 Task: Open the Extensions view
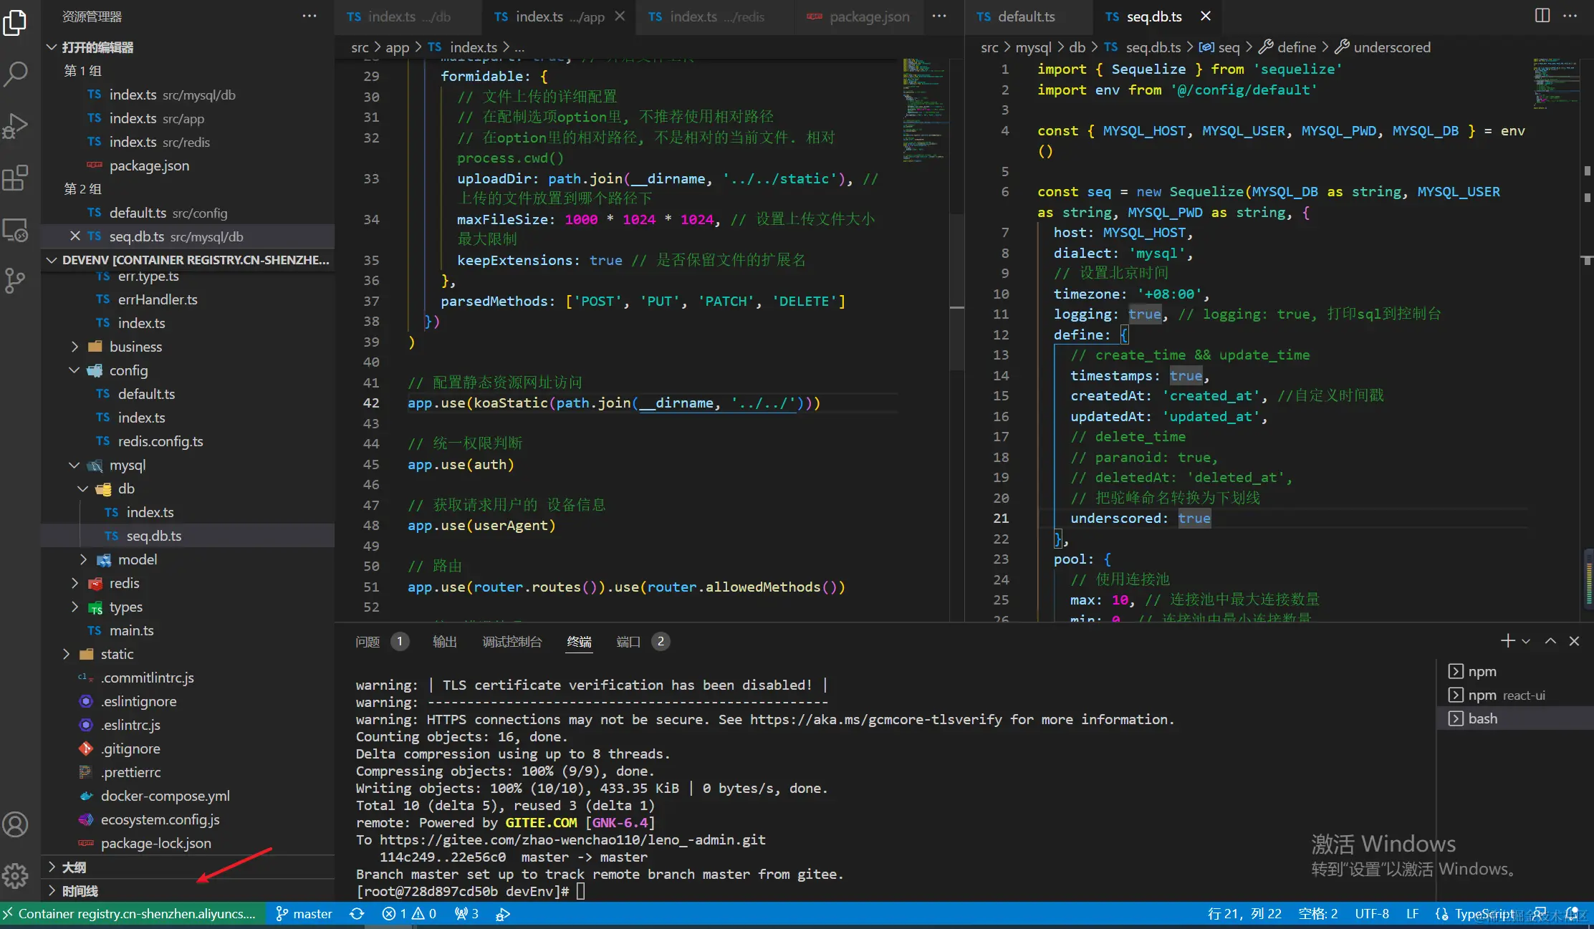pyautogui.click(x=16, y=178)
